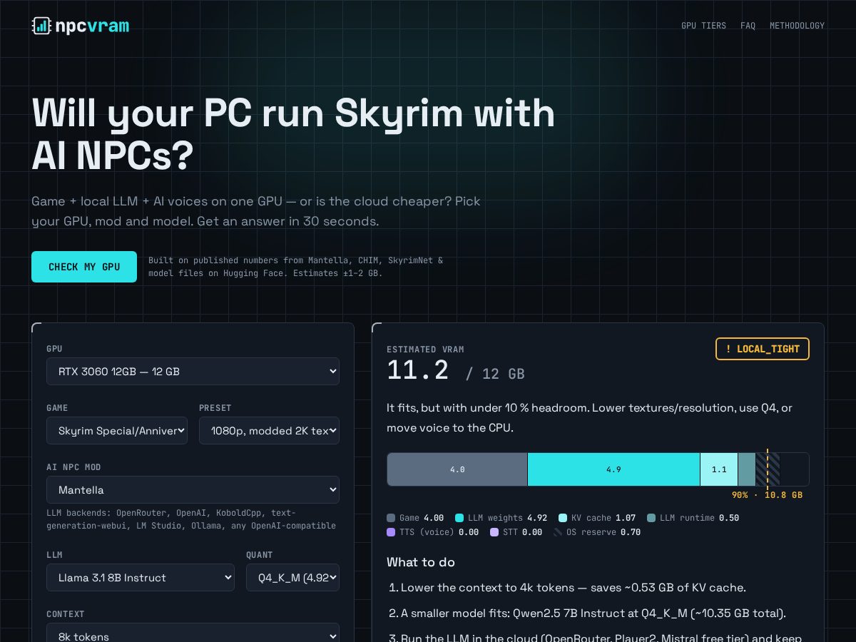856x642 pixels.
Task: Open the Quant dropdown showing Q4_K_M
Action: [x=292, y=578]
